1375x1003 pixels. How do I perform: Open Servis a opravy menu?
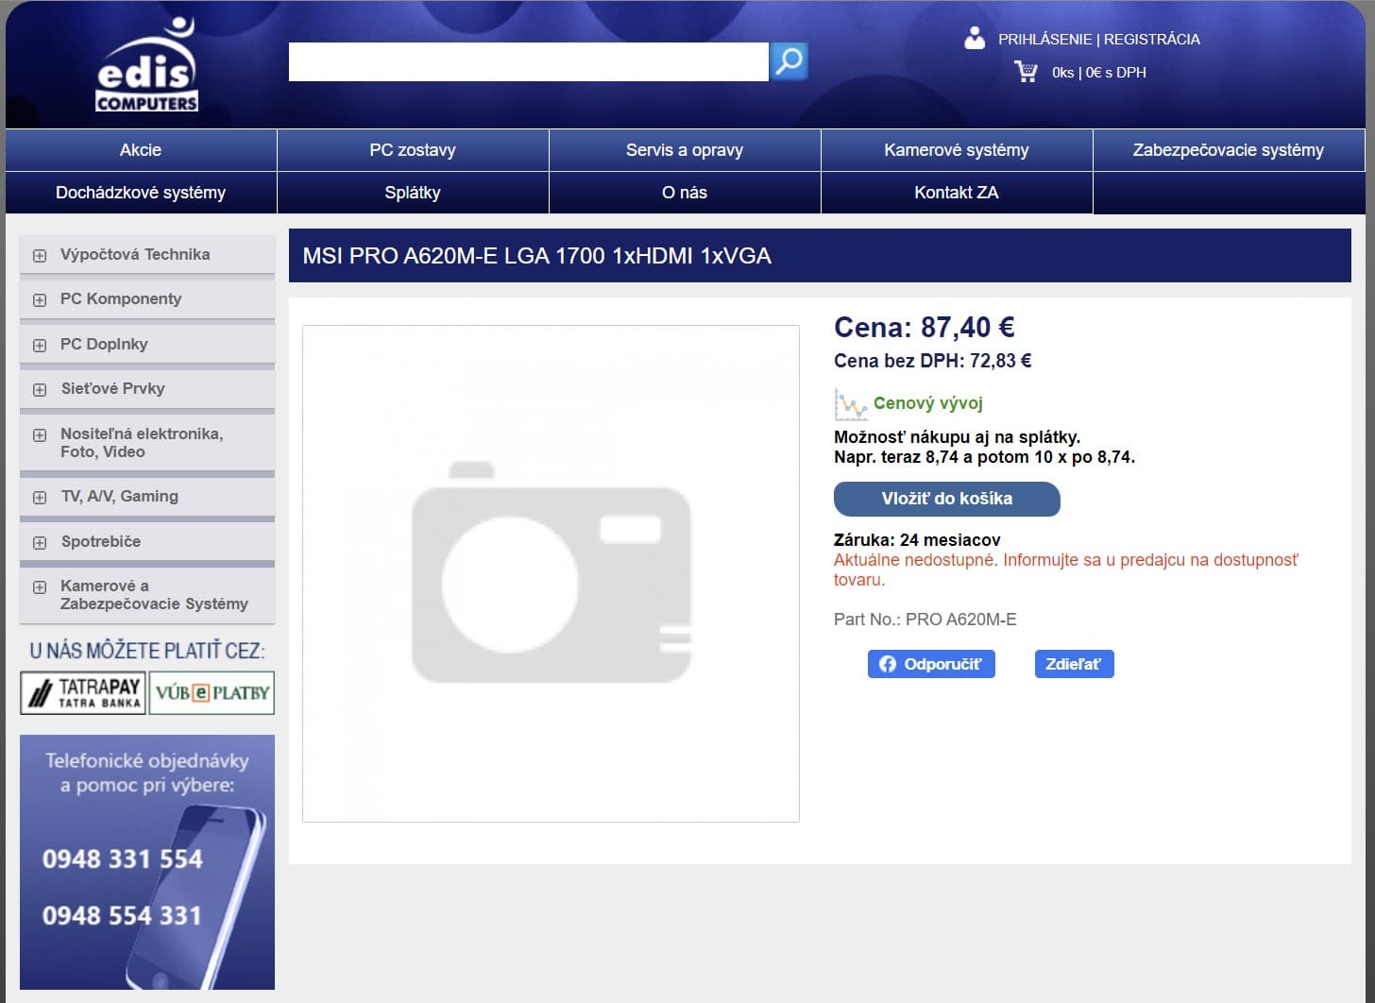pyautogui.click(x=685, y=150)
